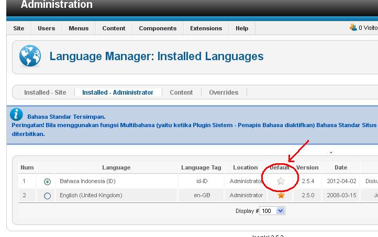378x237 pixels.
Task: Click the Language column header
Action: click(116, 167)
